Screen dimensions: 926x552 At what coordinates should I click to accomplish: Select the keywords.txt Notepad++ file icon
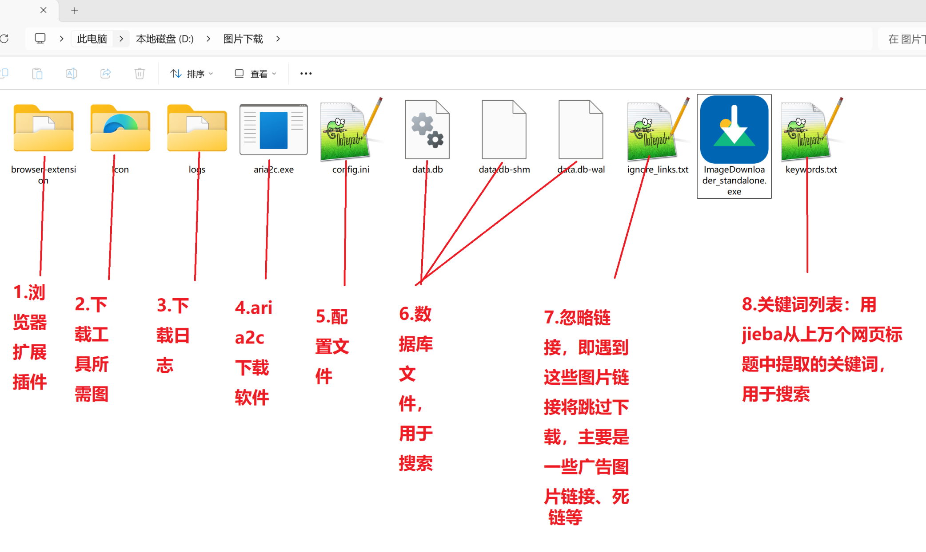[811, 129]
